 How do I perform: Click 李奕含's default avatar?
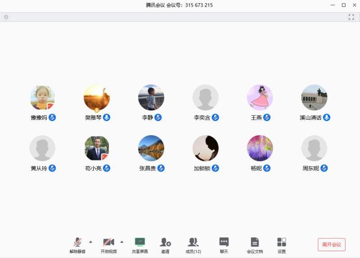coord(206,97)
